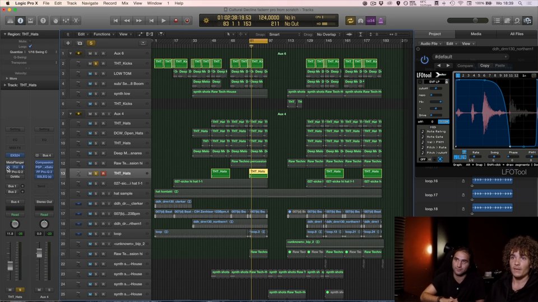Toggle Loop checkbox in Region inspector
Screen dimensions: 538x302
point(30,46)
